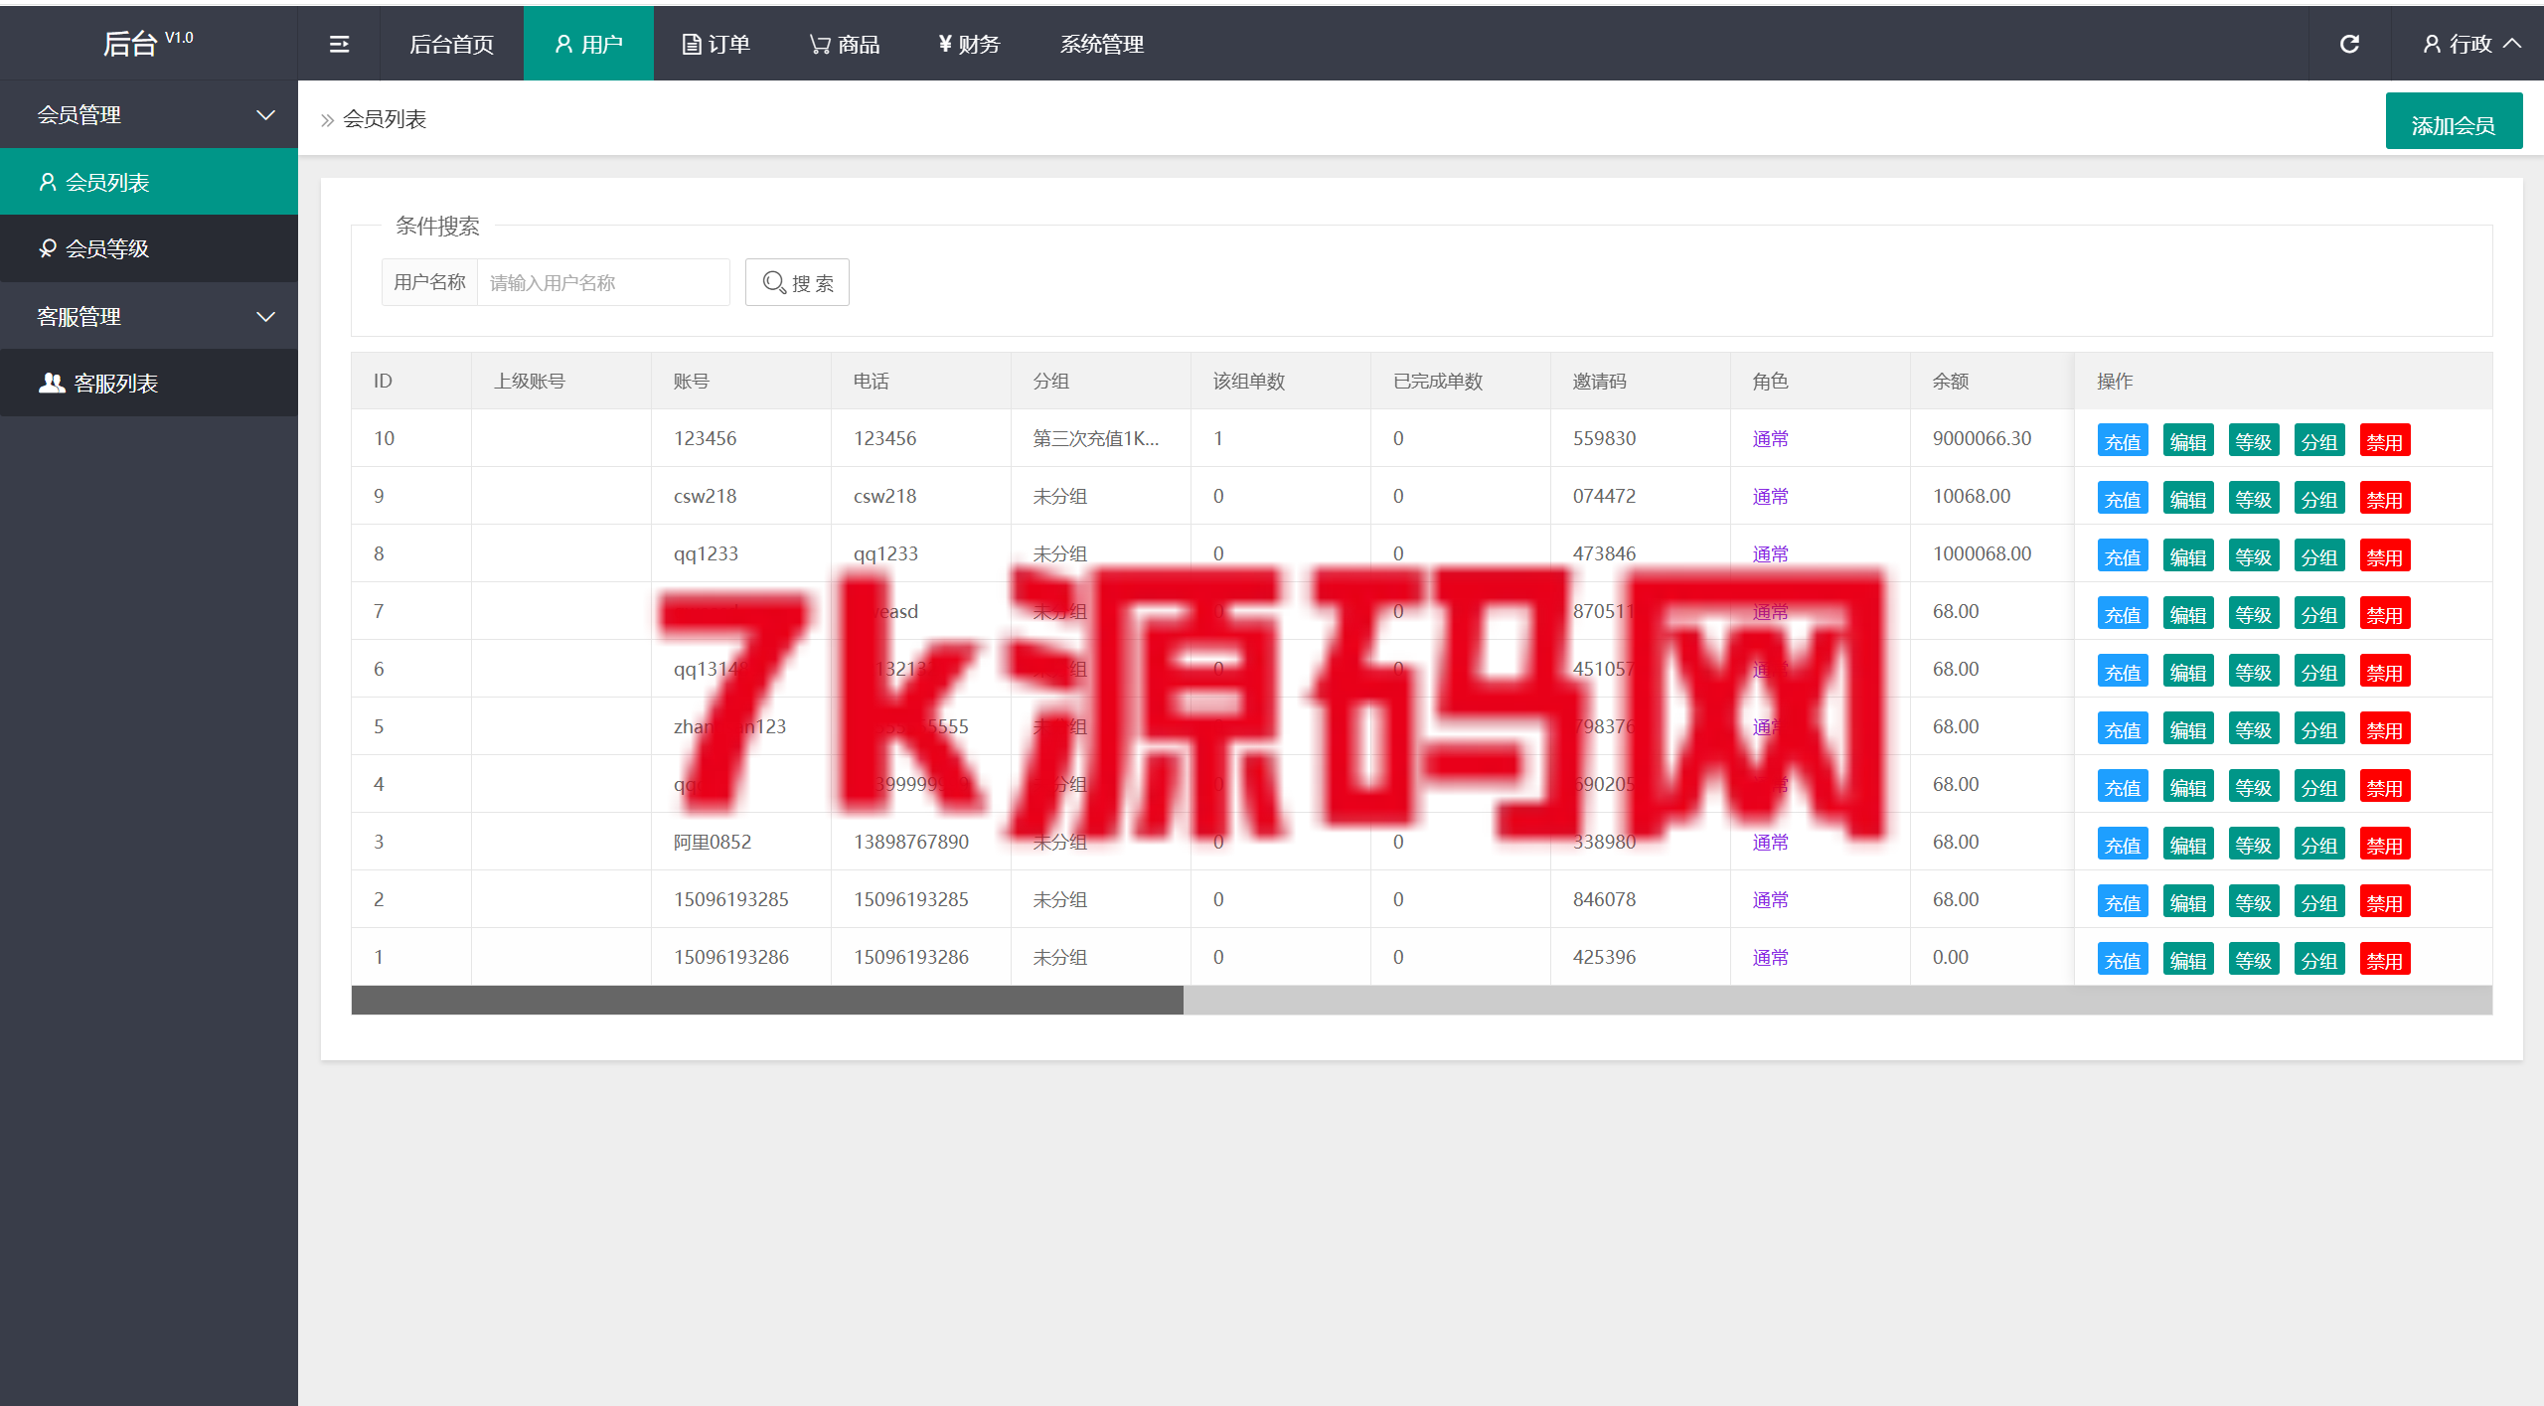Click 编辑 for member ID 6

pos(2188,672)
